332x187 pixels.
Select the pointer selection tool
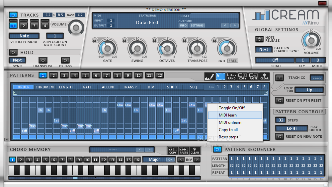[x=220, y=76]
